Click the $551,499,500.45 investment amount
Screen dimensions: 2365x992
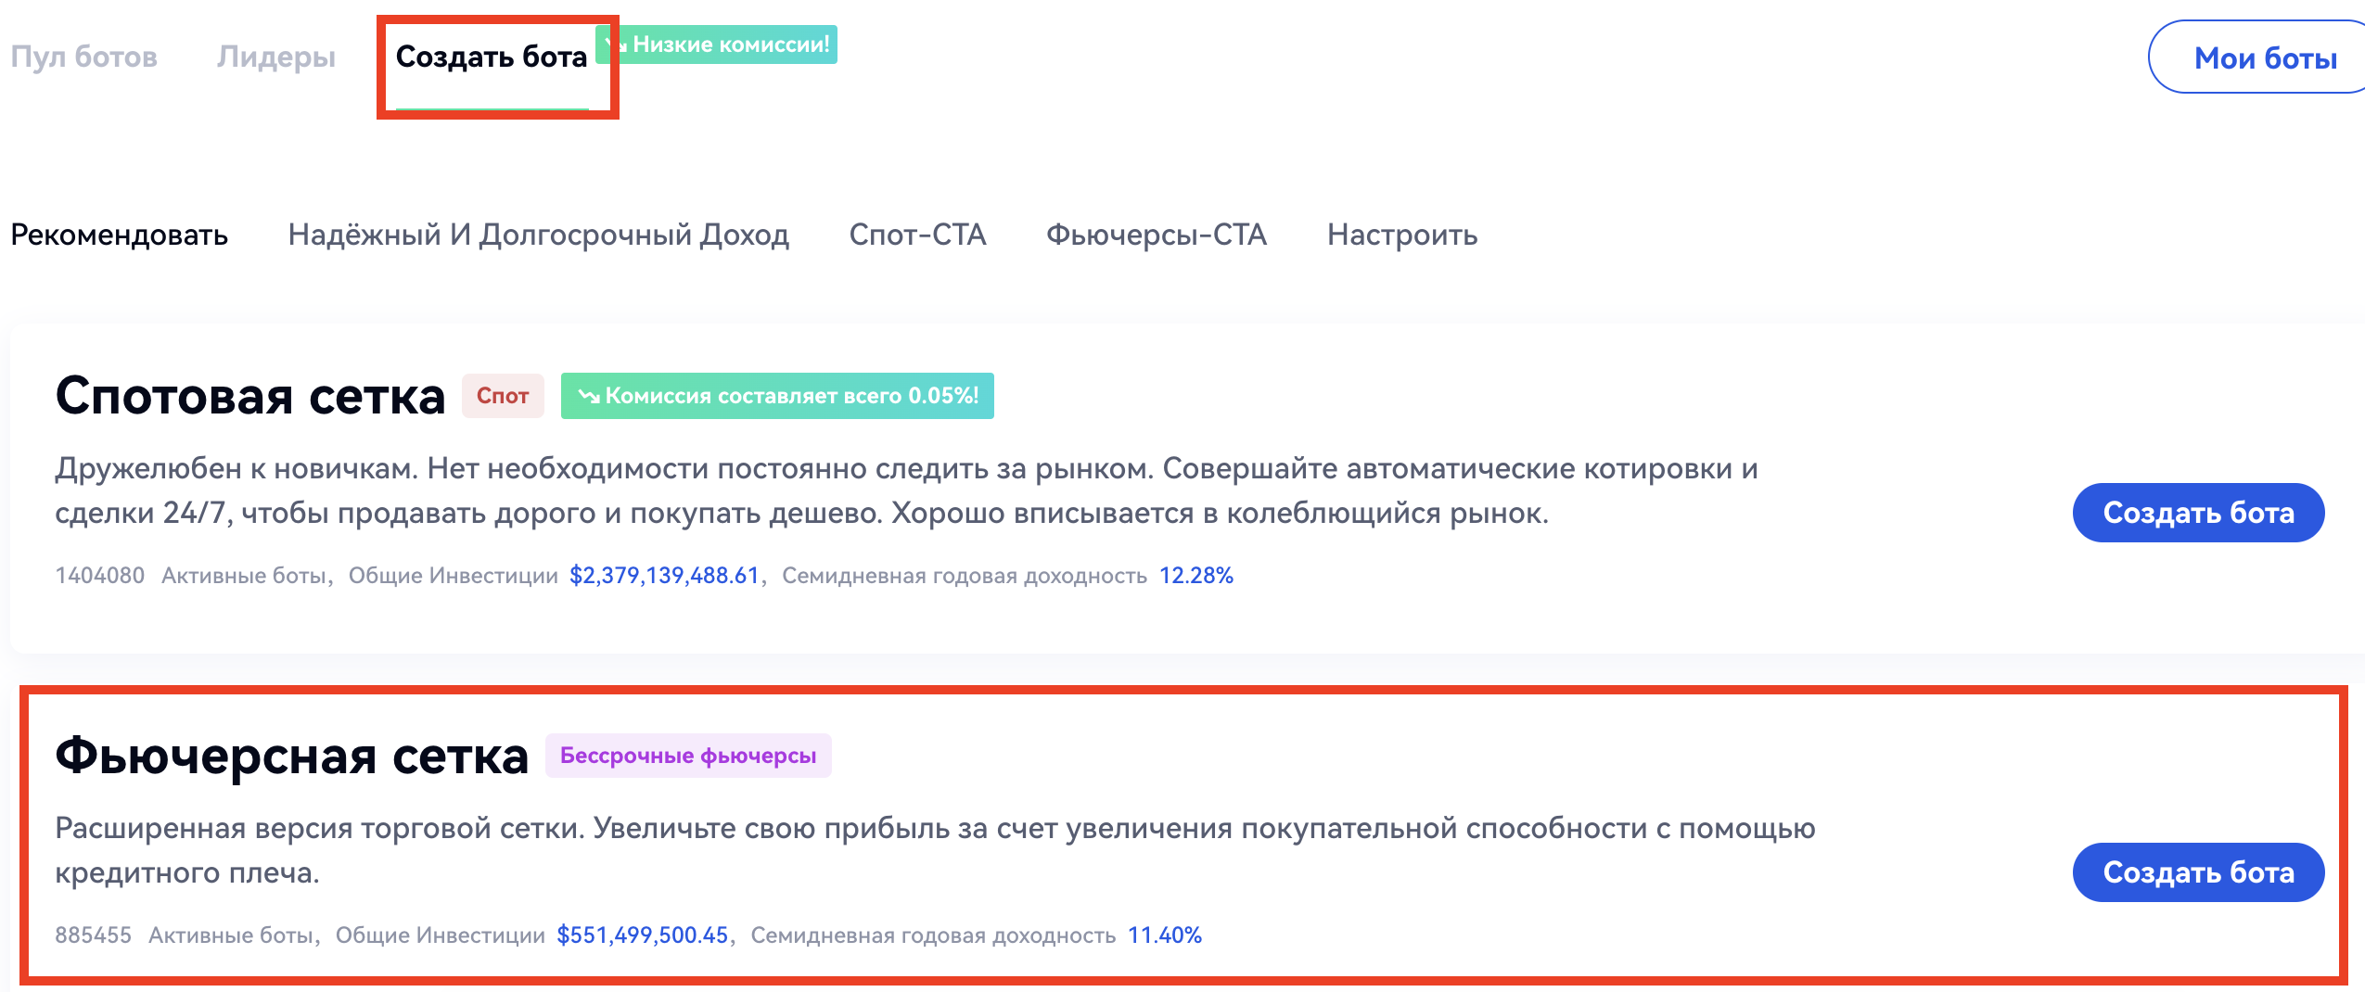coord(642,935)
